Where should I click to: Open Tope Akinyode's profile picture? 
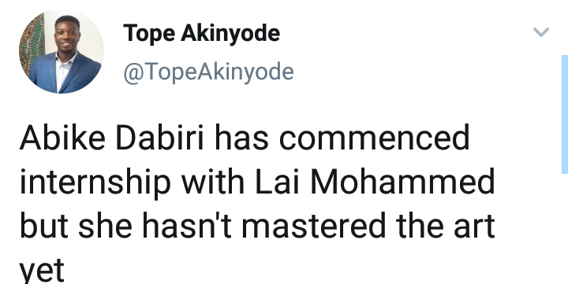tap(62, 52)
